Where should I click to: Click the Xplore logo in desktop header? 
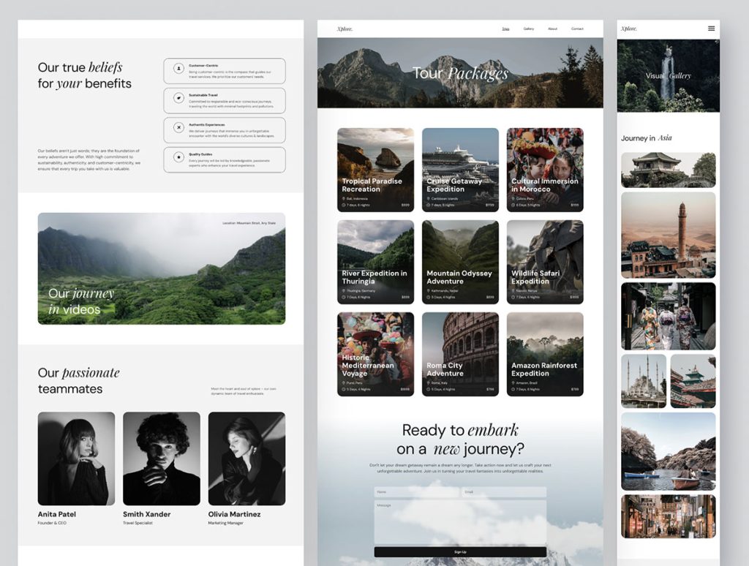point(345,29)
